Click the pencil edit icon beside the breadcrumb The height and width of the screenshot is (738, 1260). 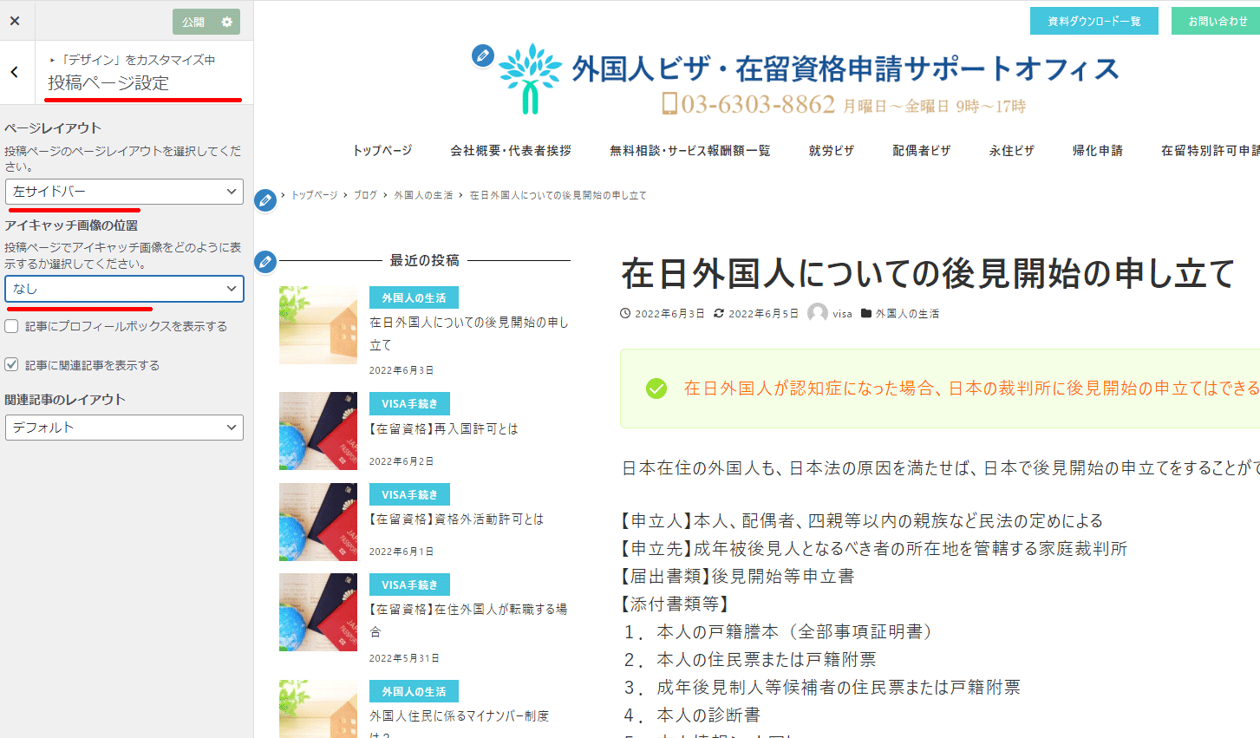[265, 200]
